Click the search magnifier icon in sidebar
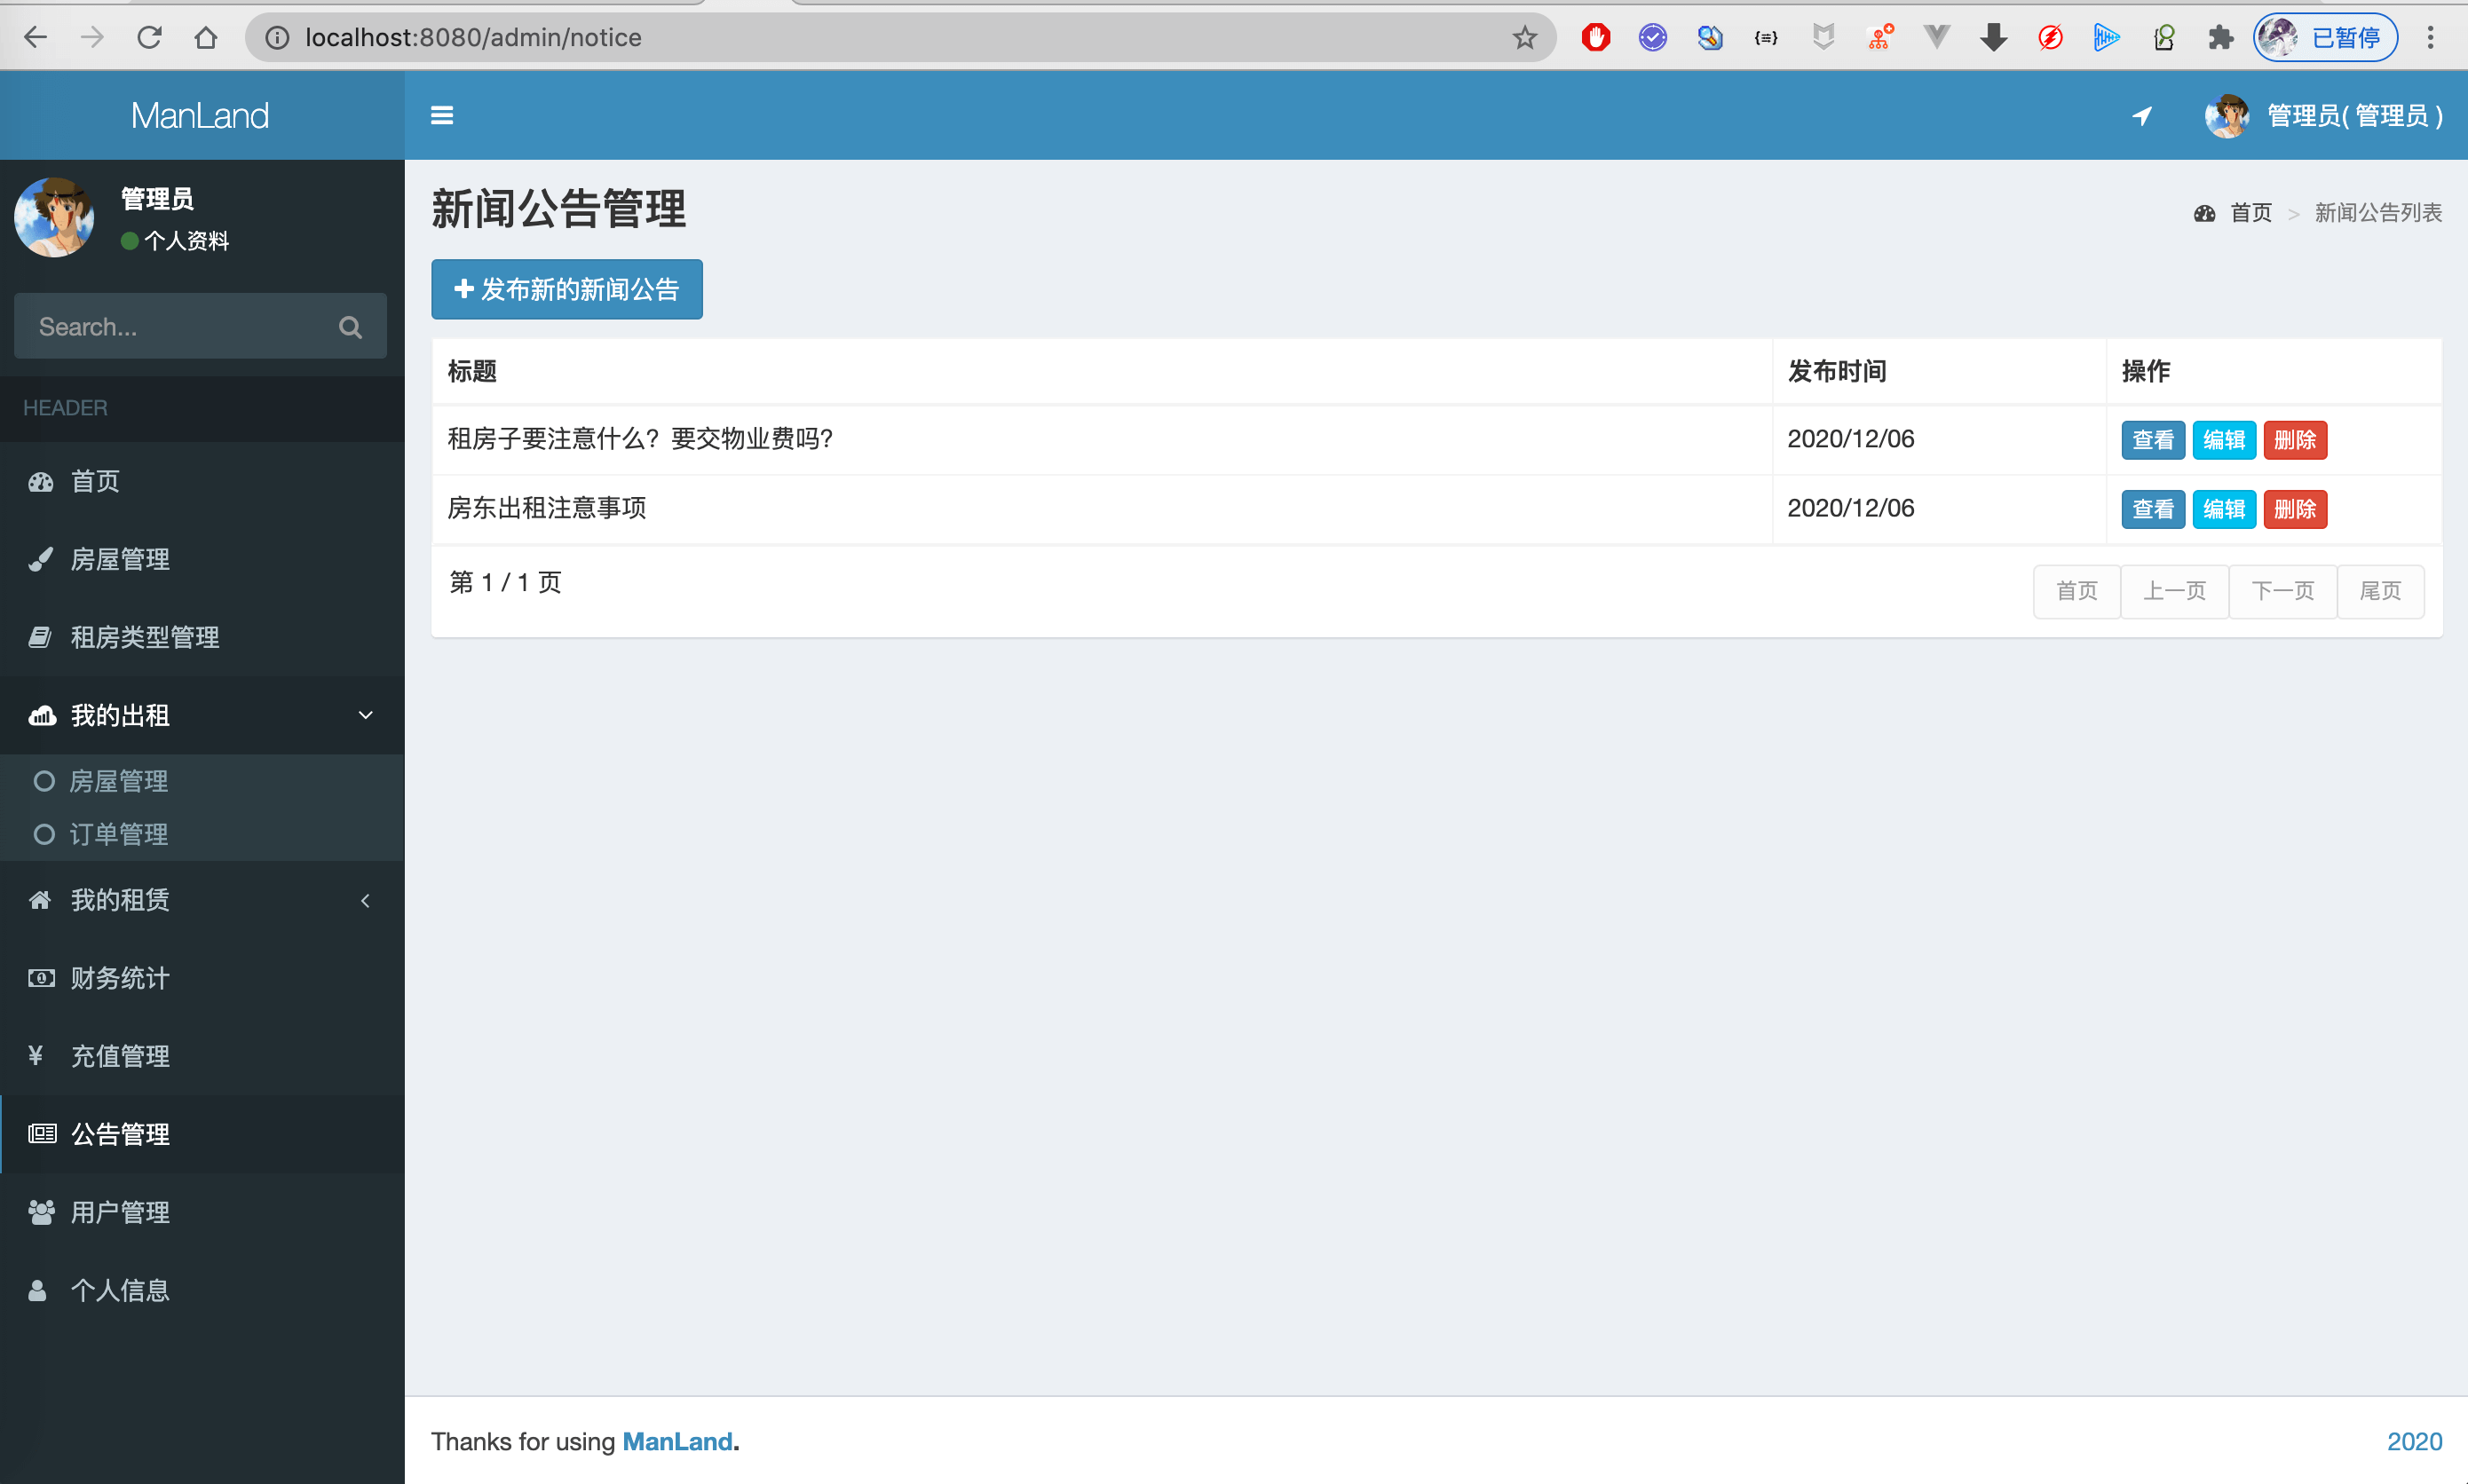Viewport: 2468px width, 1484px height. point(350,327)
